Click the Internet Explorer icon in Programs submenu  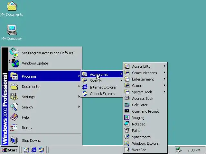[85, 87]
